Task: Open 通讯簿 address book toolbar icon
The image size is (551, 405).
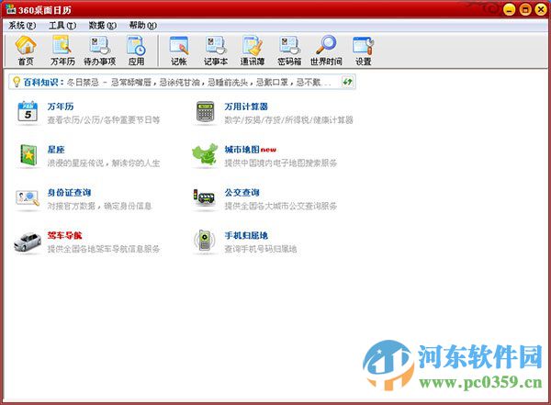Action: point(253,51)
